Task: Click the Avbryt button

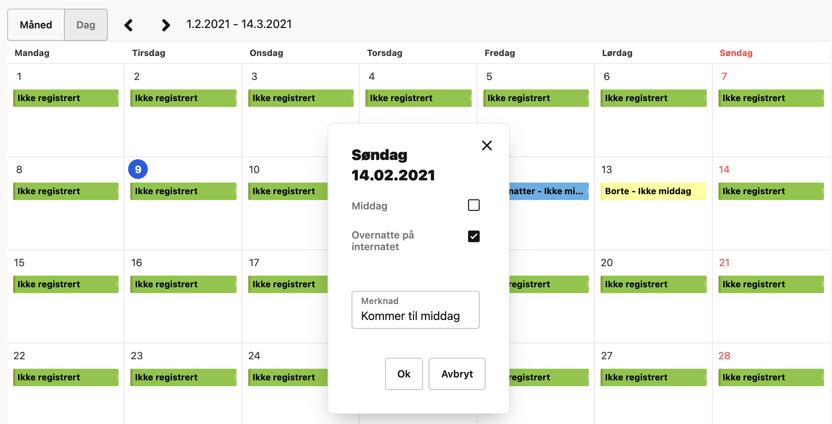Action: coord(457,374)
